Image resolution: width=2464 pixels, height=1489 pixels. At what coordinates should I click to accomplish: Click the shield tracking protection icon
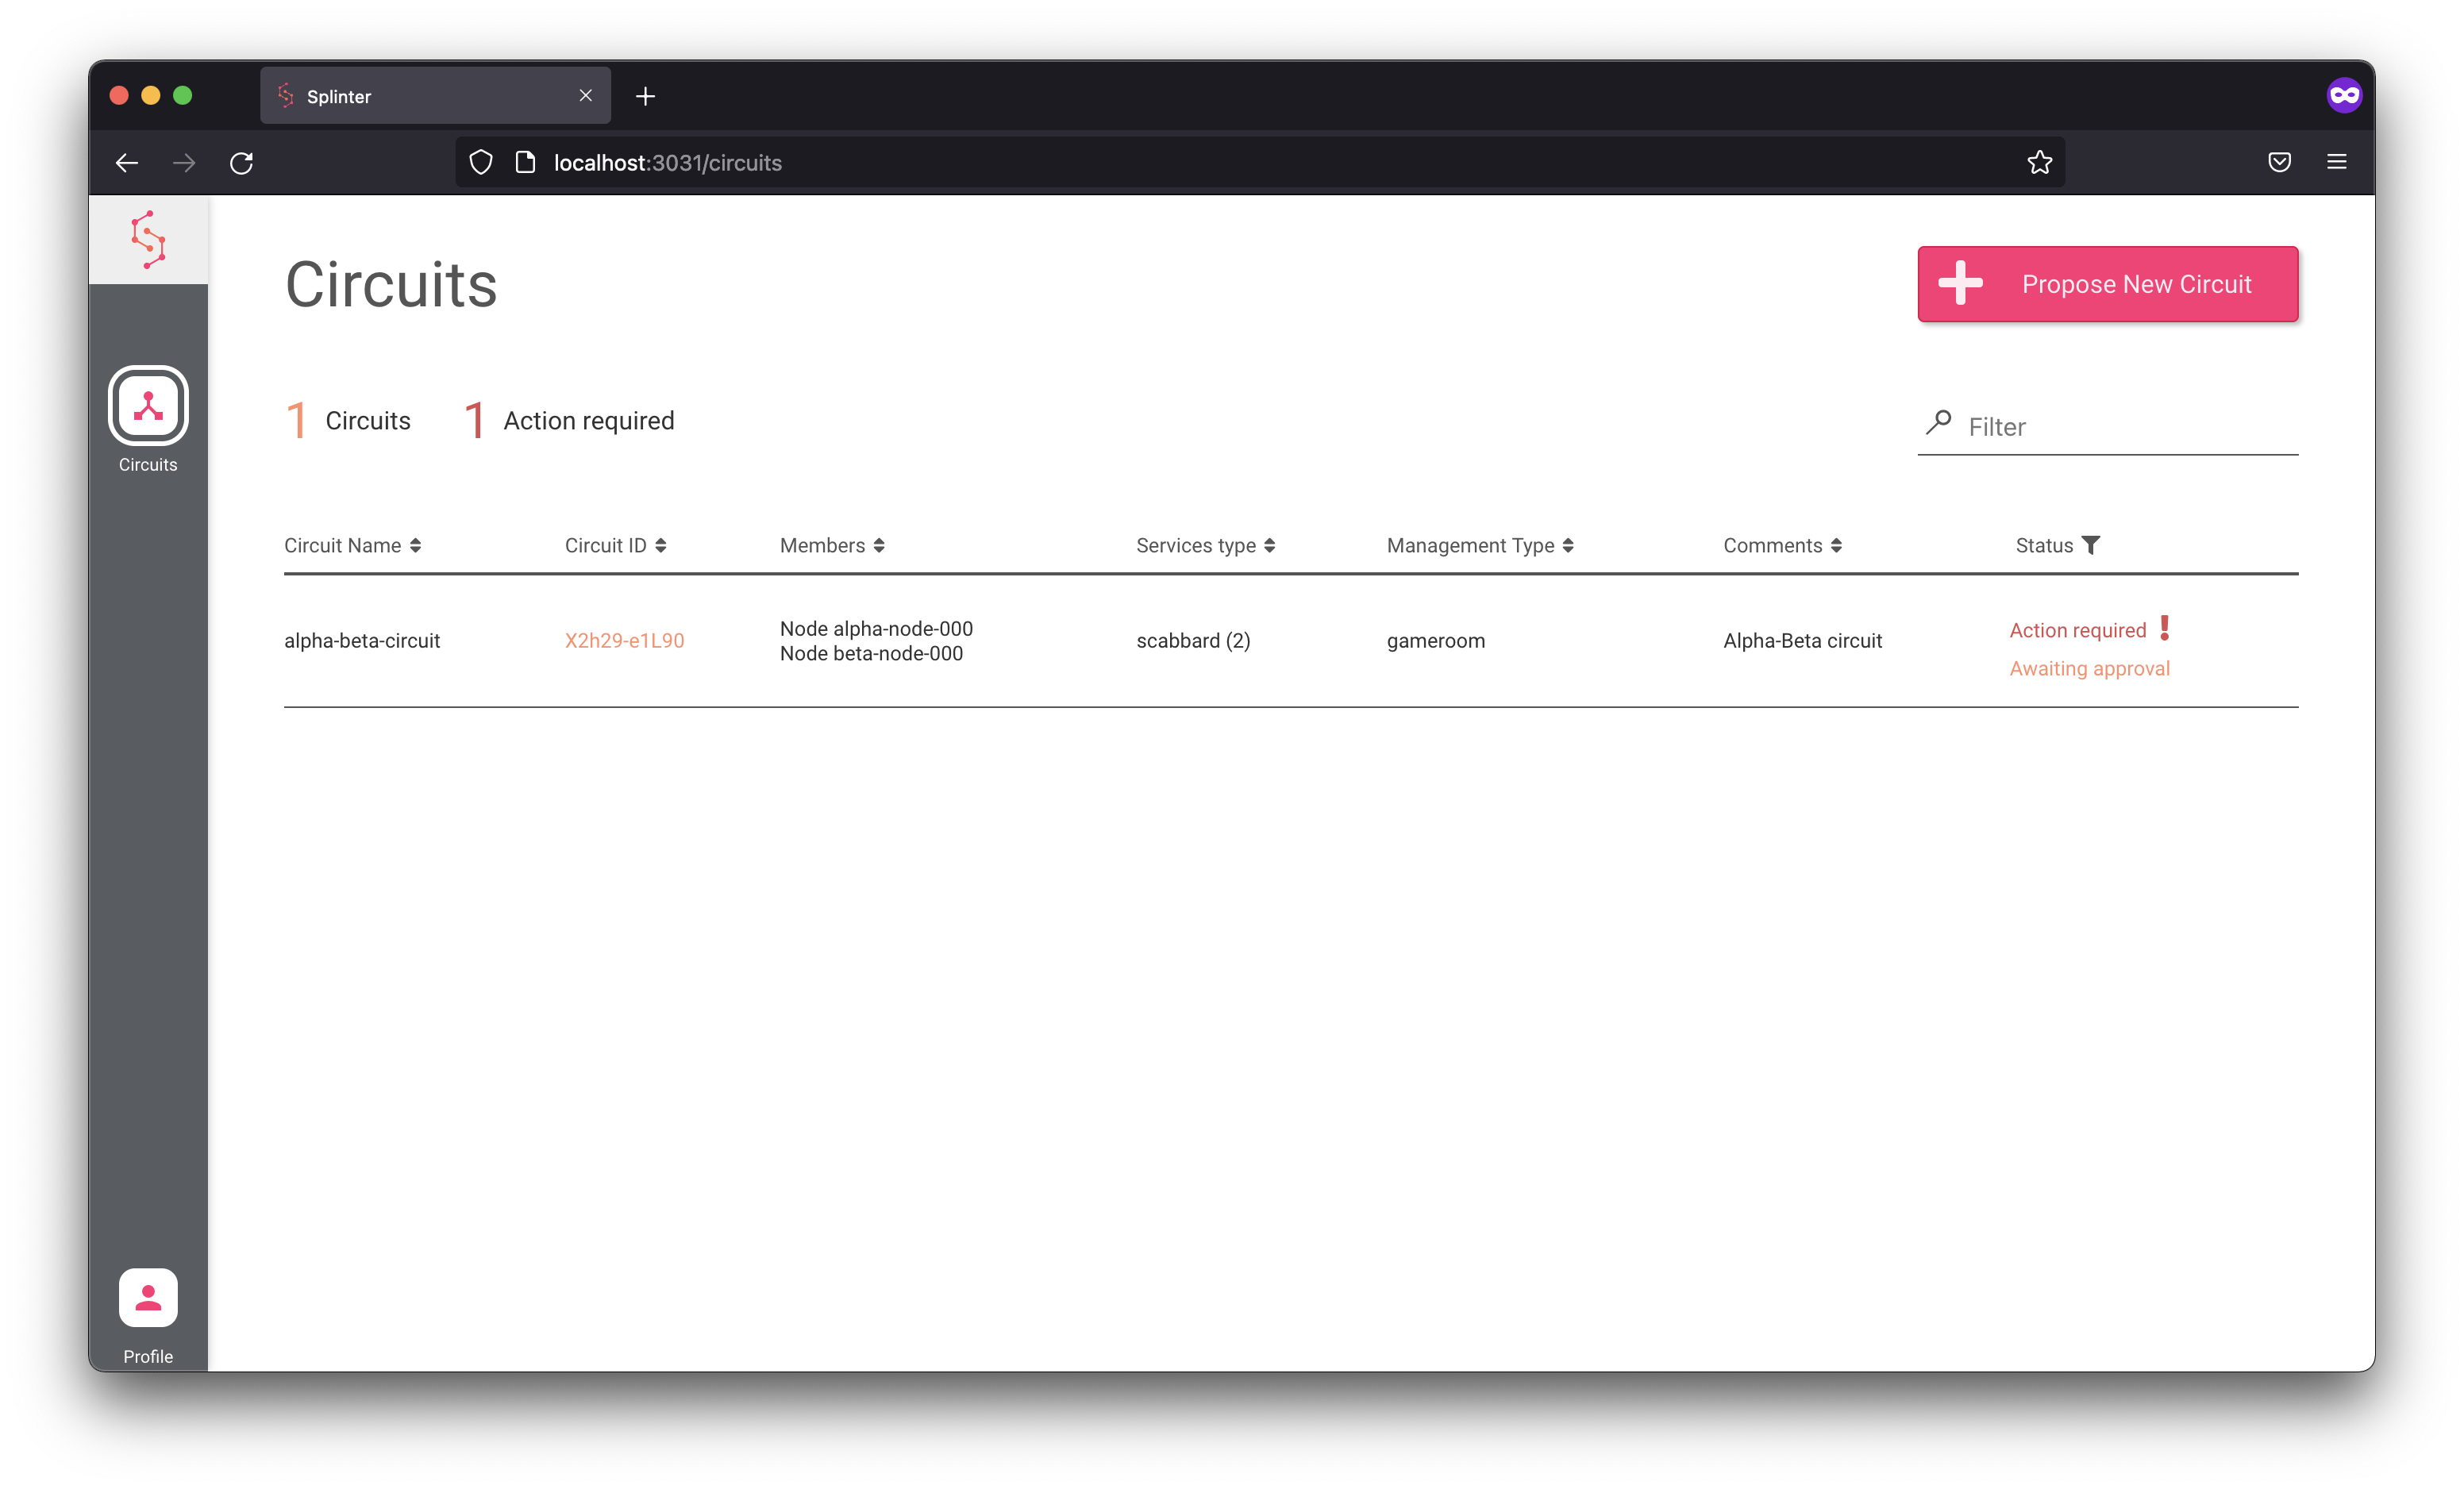(481, 162)
